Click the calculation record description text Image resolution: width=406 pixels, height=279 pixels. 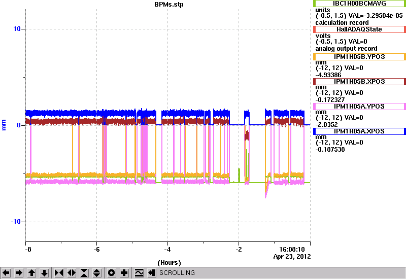click(342, 22)
